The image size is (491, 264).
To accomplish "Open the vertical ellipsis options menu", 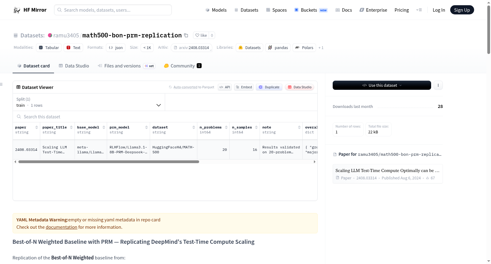I will (x=438, y=85).
